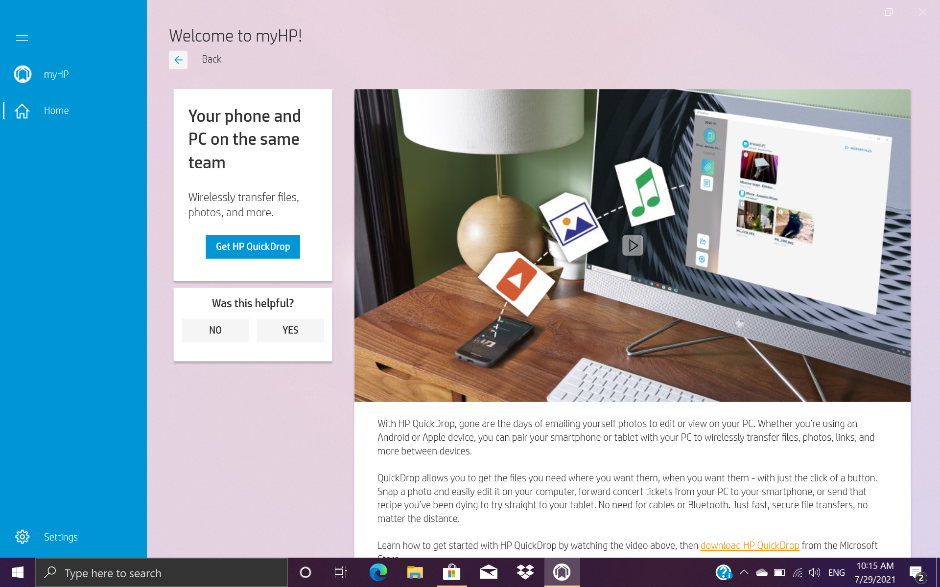940x587 pixels.
Task: Open Dropbox from the taskbar
Action: pos(525,572)
